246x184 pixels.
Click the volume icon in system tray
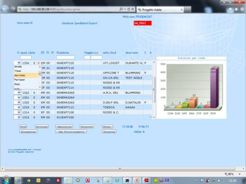pos(219,181)
